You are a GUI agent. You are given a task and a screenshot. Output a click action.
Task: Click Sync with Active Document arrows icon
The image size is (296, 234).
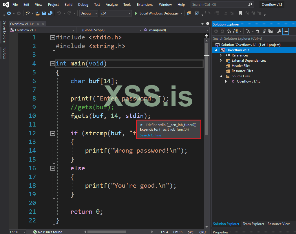(258, 31)
